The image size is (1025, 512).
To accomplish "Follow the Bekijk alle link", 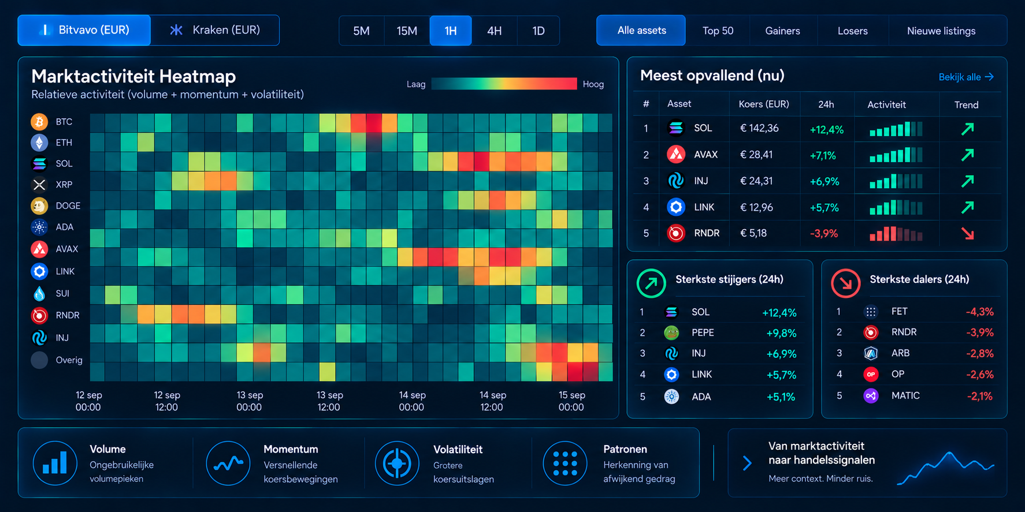I will click(x=966, y=77).
